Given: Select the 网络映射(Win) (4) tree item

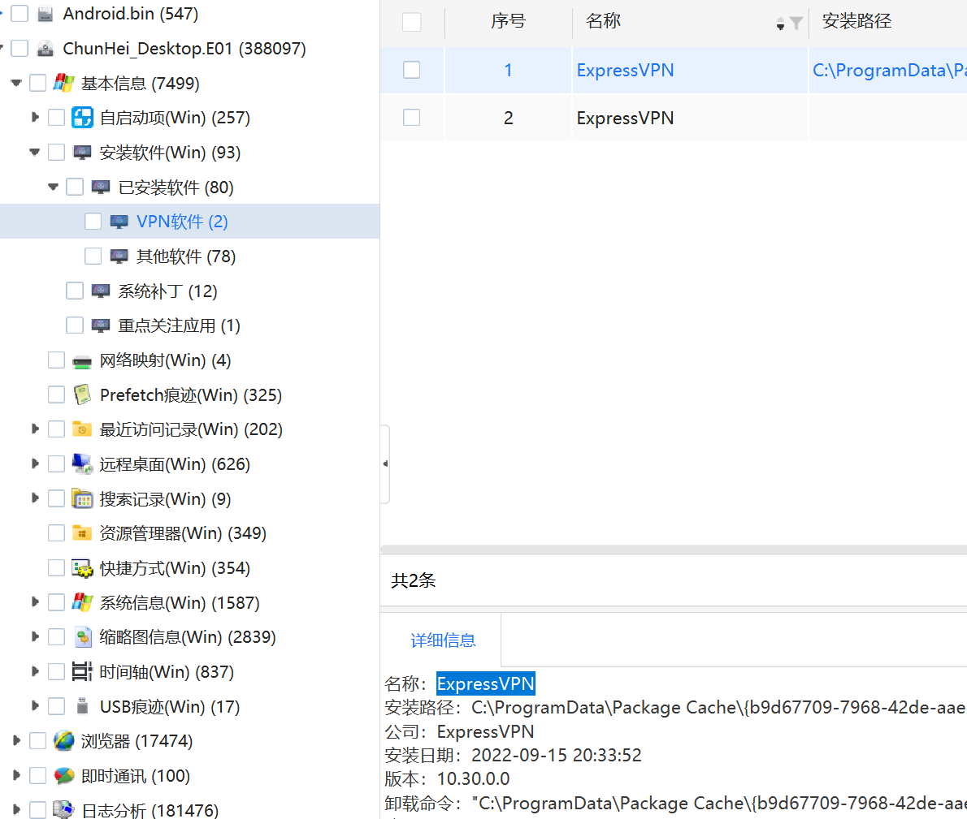Looking at the screenshot, I should 165,360.
